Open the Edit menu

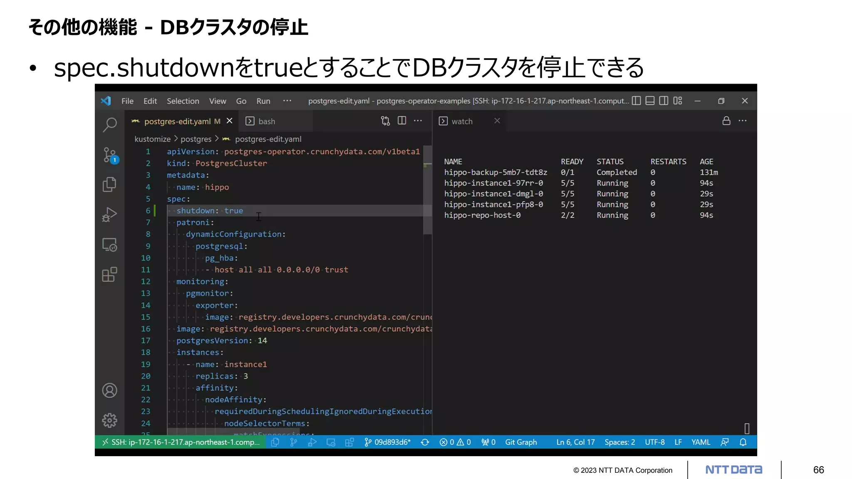tap(150, 101)
